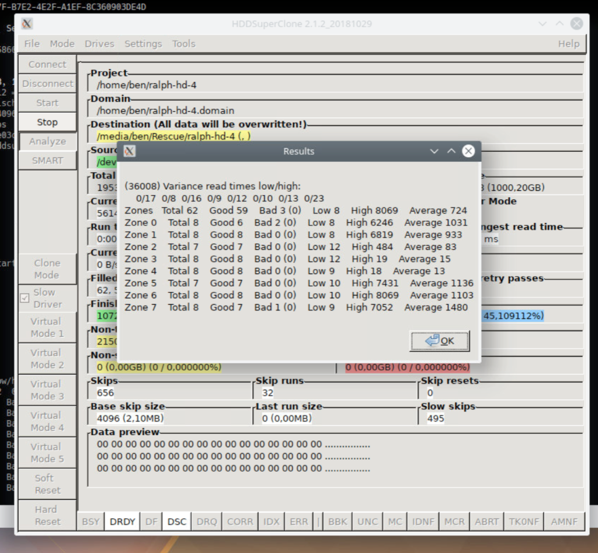The height and width of the screenshot is (553, 598).
Task: Click the DRDY status indicator
Action: tap(123, 521)
